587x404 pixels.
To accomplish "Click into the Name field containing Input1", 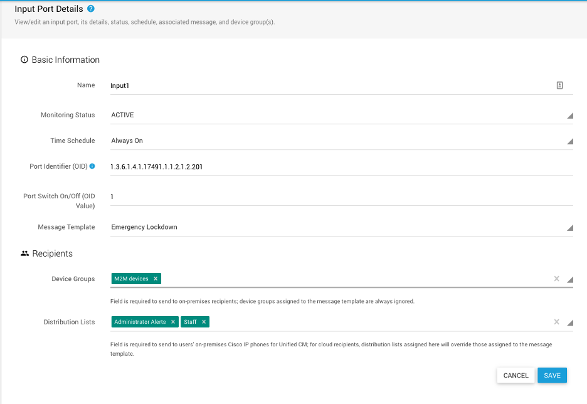I will pos(326,85).
